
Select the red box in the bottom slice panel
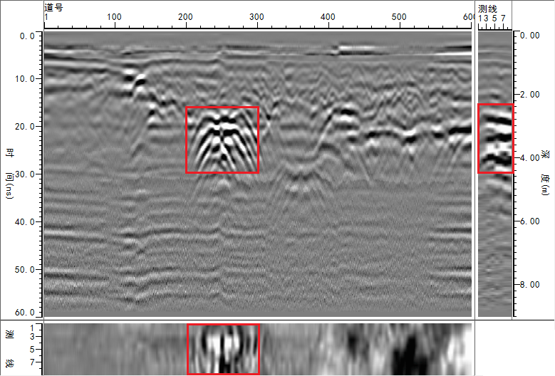click(x=223, y=349)
